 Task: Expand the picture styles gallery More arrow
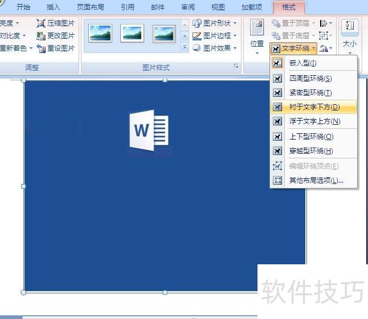[185, 48]
